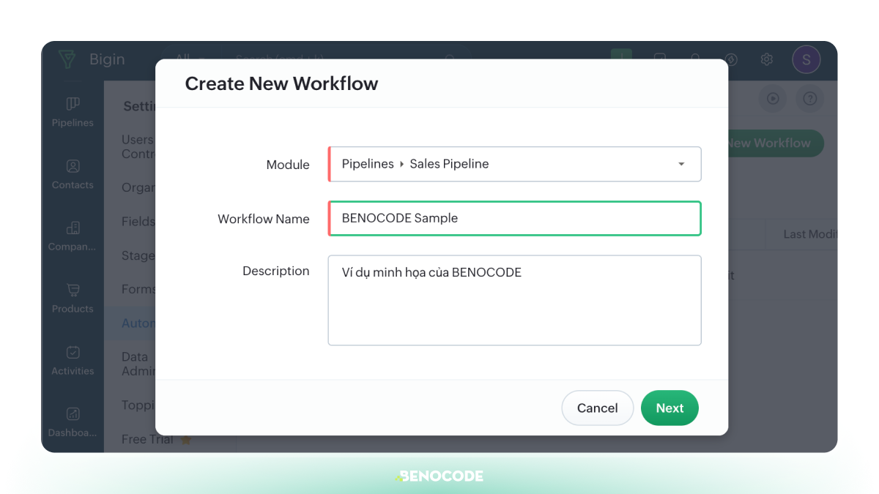Open Dashboards in the left sidebar
The width and height of the screenshot is (879, 494).
pos(73,422)
